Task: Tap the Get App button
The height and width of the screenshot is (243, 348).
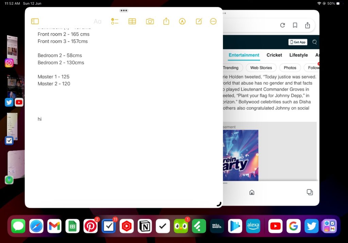Action: coord(298,42)
